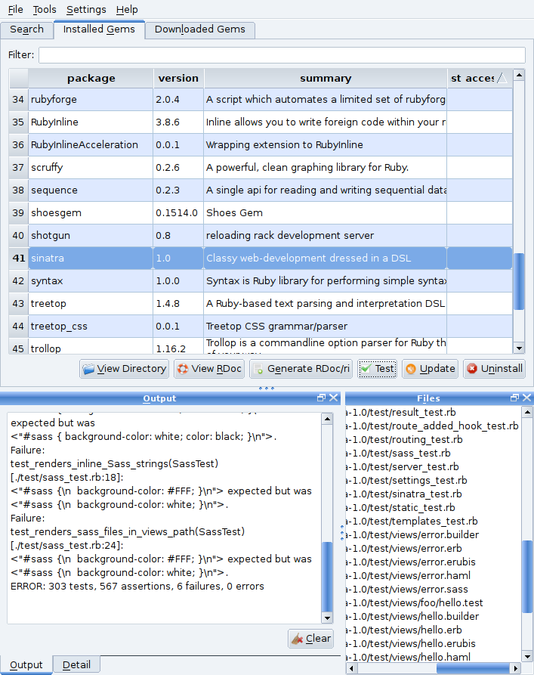Float the Output panel with detach icon
This screenshot has height=675, width=534.
coord(321,398)
